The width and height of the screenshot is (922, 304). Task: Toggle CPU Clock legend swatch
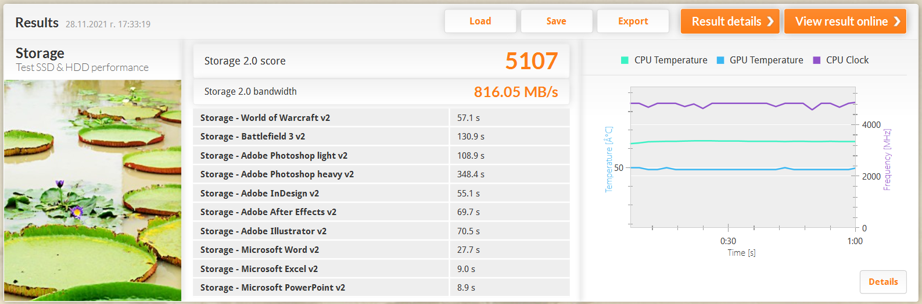click(817, 60)
